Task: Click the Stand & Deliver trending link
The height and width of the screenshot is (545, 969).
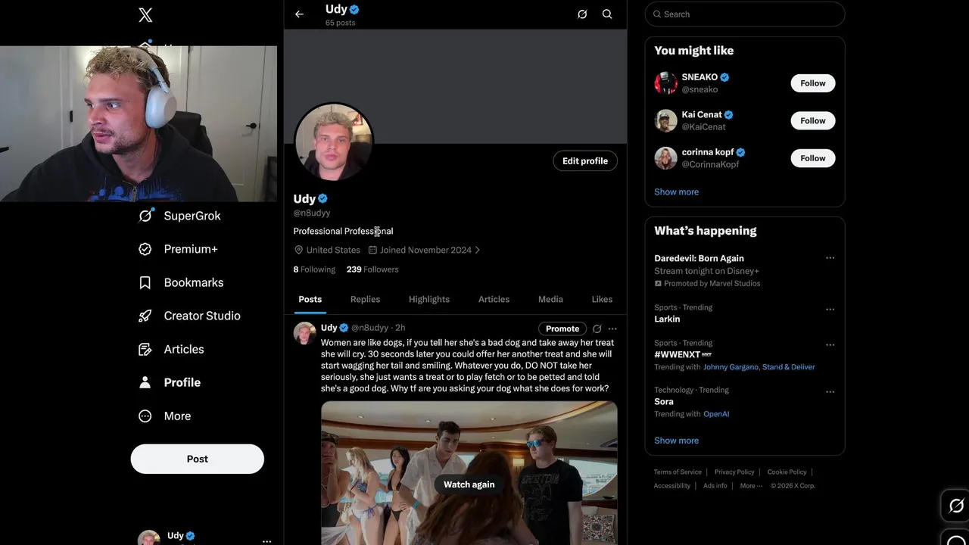Action: pyautogui.click(x=789, y=367)
